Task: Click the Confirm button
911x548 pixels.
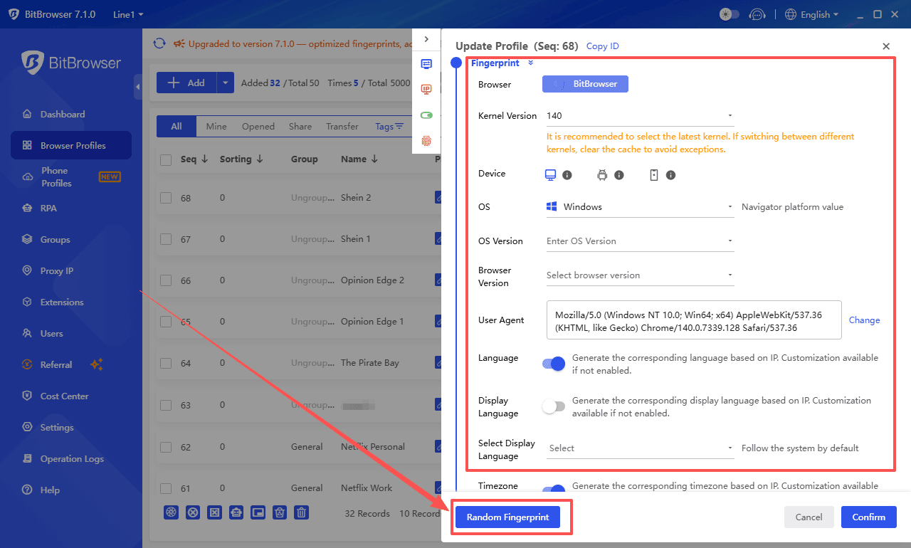Action: point(869,517)
